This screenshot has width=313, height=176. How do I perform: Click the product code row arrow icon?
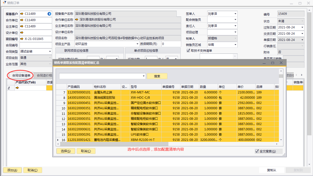tap(17, 88)
